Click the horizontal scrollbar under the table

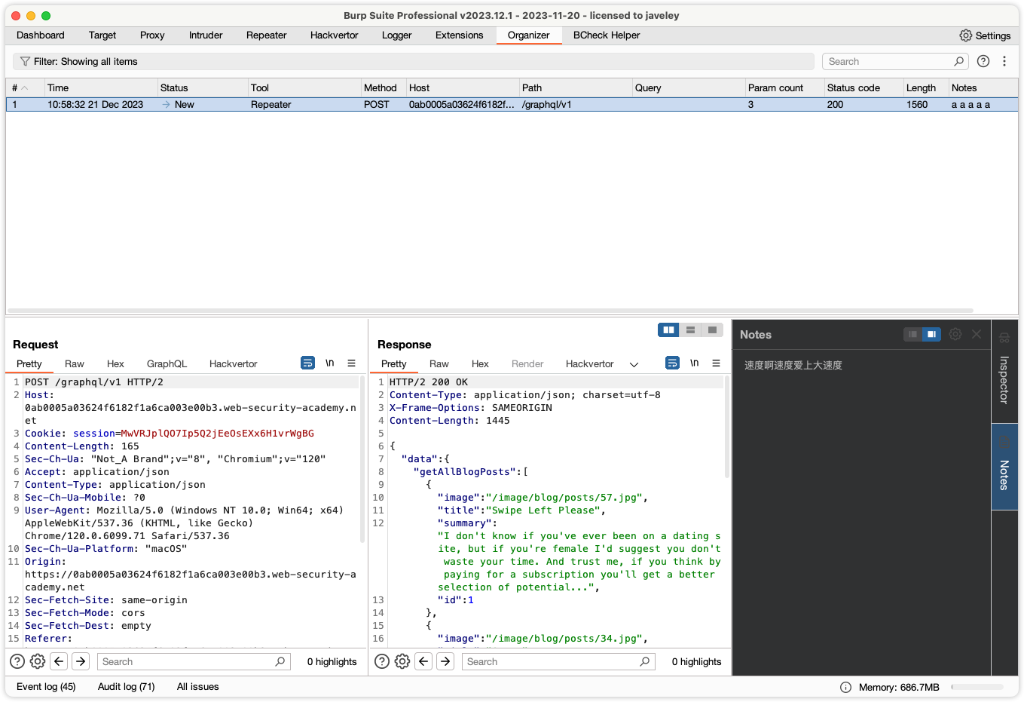coord(490,311)
